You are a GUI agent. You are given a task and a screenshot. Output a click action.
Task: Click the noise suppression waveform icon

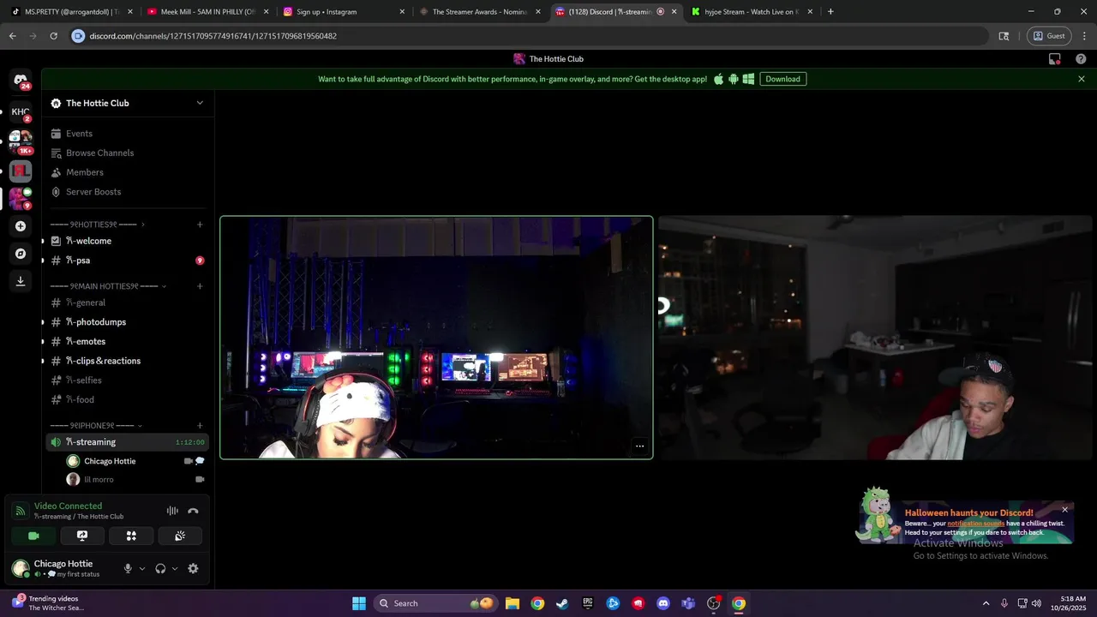click(172, 511)
